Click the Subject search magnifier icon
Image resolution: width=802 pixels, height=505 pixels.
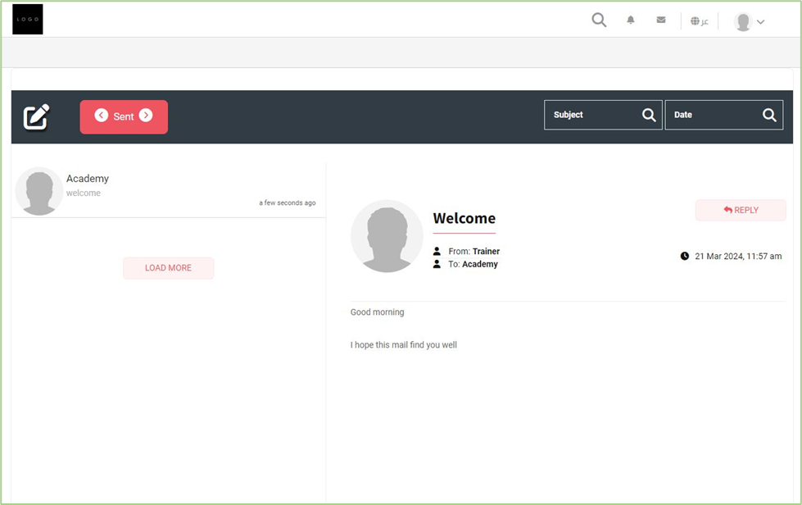pos(649,116)
